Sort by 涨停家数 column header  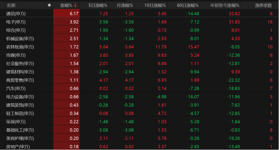click(264, 5)
